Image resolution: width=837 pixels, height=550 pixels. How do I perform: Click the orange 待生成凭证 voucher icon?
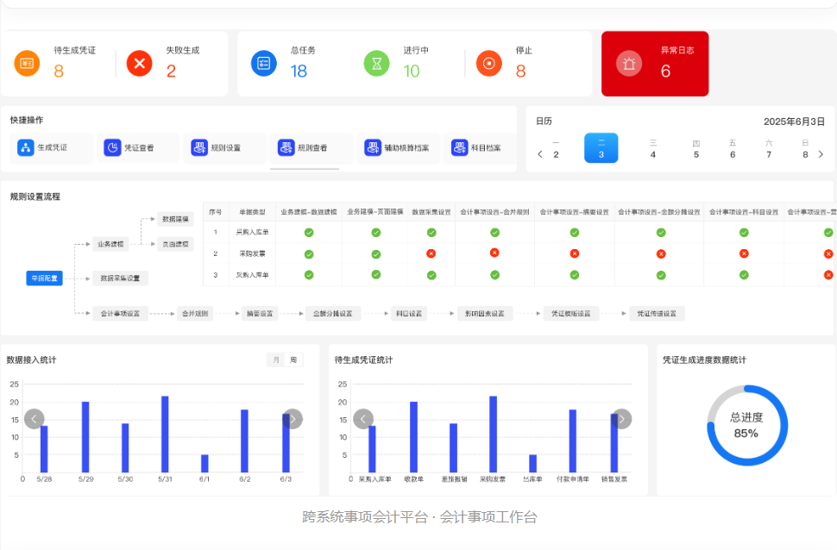(27, 64)
